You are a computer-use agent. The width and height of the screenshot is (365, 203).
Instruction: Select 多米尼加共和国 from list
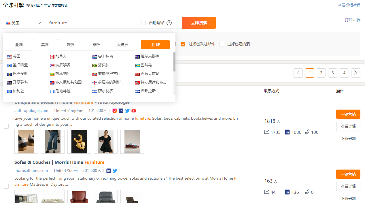pos(66,82)
